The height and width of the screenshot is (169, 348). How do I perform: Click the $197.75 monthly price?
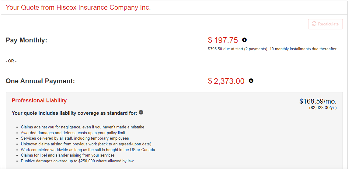(223, 40)
